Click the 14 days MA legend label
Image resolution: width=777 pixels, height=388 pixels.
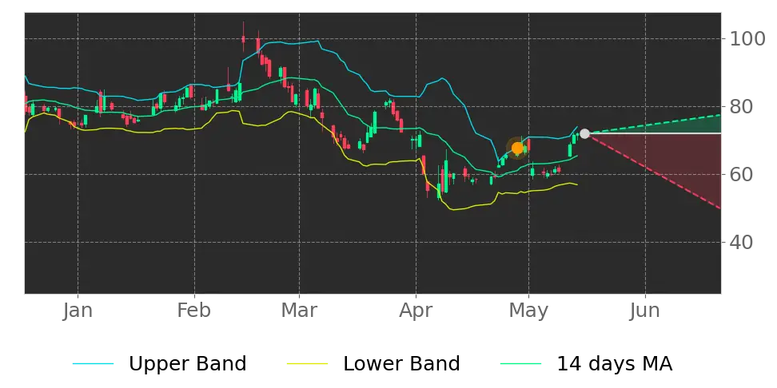coord(615,364)
